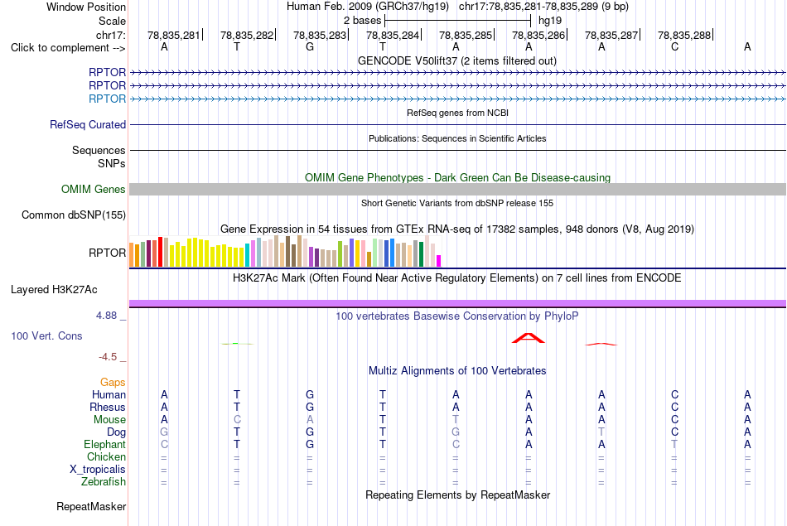Open "100 vertebrates Basewise Conservation by PhyloP" title
The width and height of the screenshot is (787, 526).
457,316
